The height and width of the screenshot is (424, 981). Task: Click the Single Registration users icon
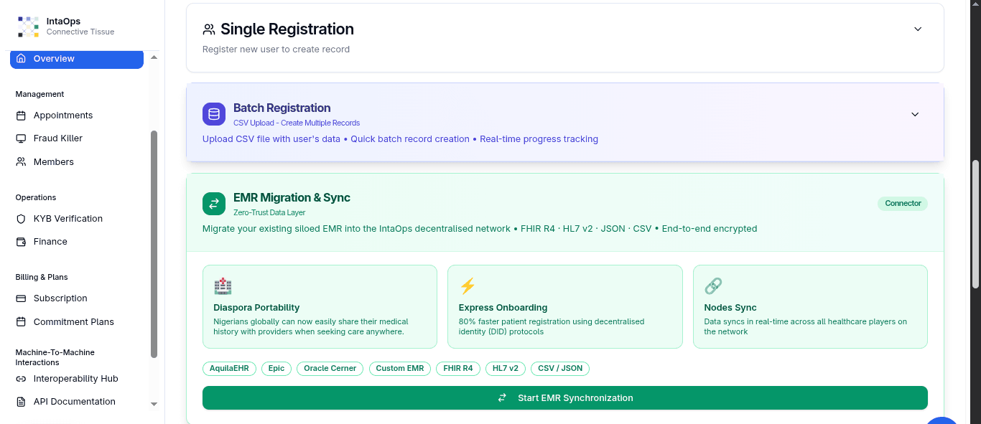(x=209, y=29)
